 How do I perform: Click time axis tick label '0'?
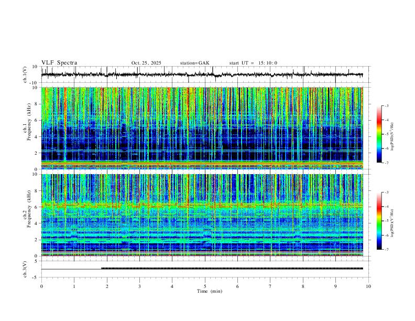tap(41, 286)
